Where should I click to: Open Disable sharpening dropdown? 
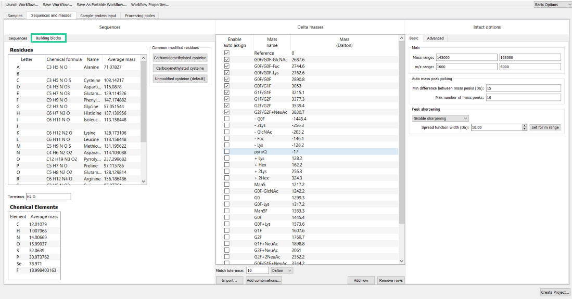tap(440, 119)
